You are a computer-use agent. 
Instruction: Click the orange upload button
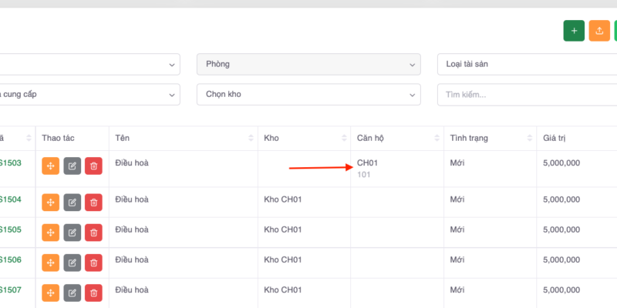[x=599, y=31]
